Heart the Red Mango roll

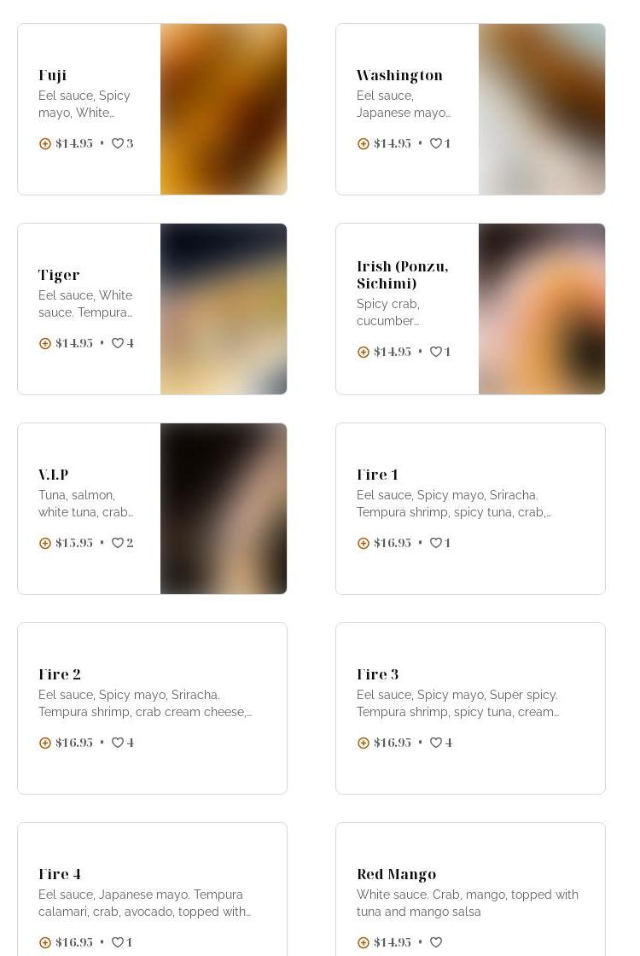tap(436, 942)
